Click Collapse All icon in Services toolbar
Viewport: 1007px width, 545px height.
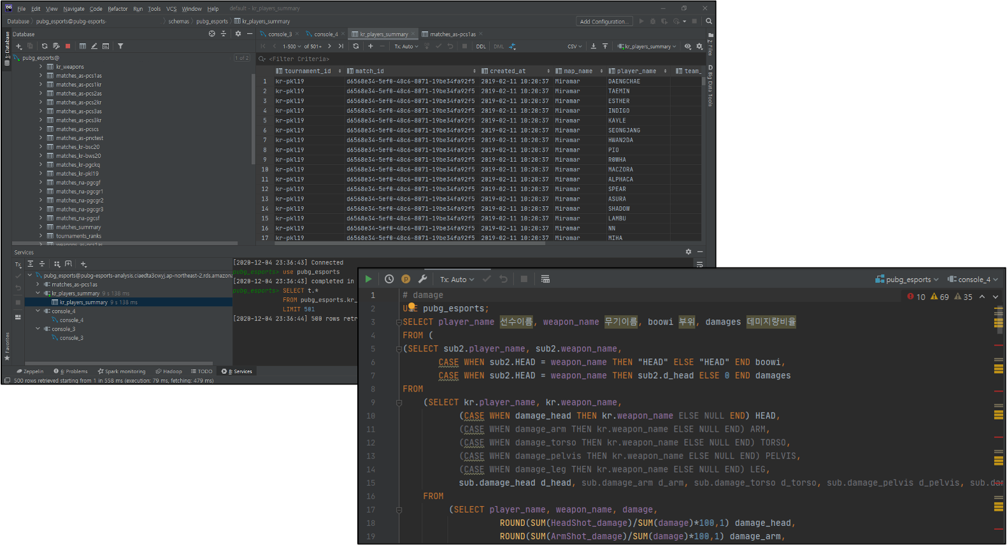[42, 264]
